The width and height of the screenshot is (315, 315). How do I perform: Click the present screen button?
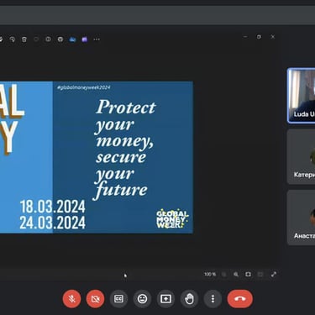pyautogui.click(x=165, y=299)
